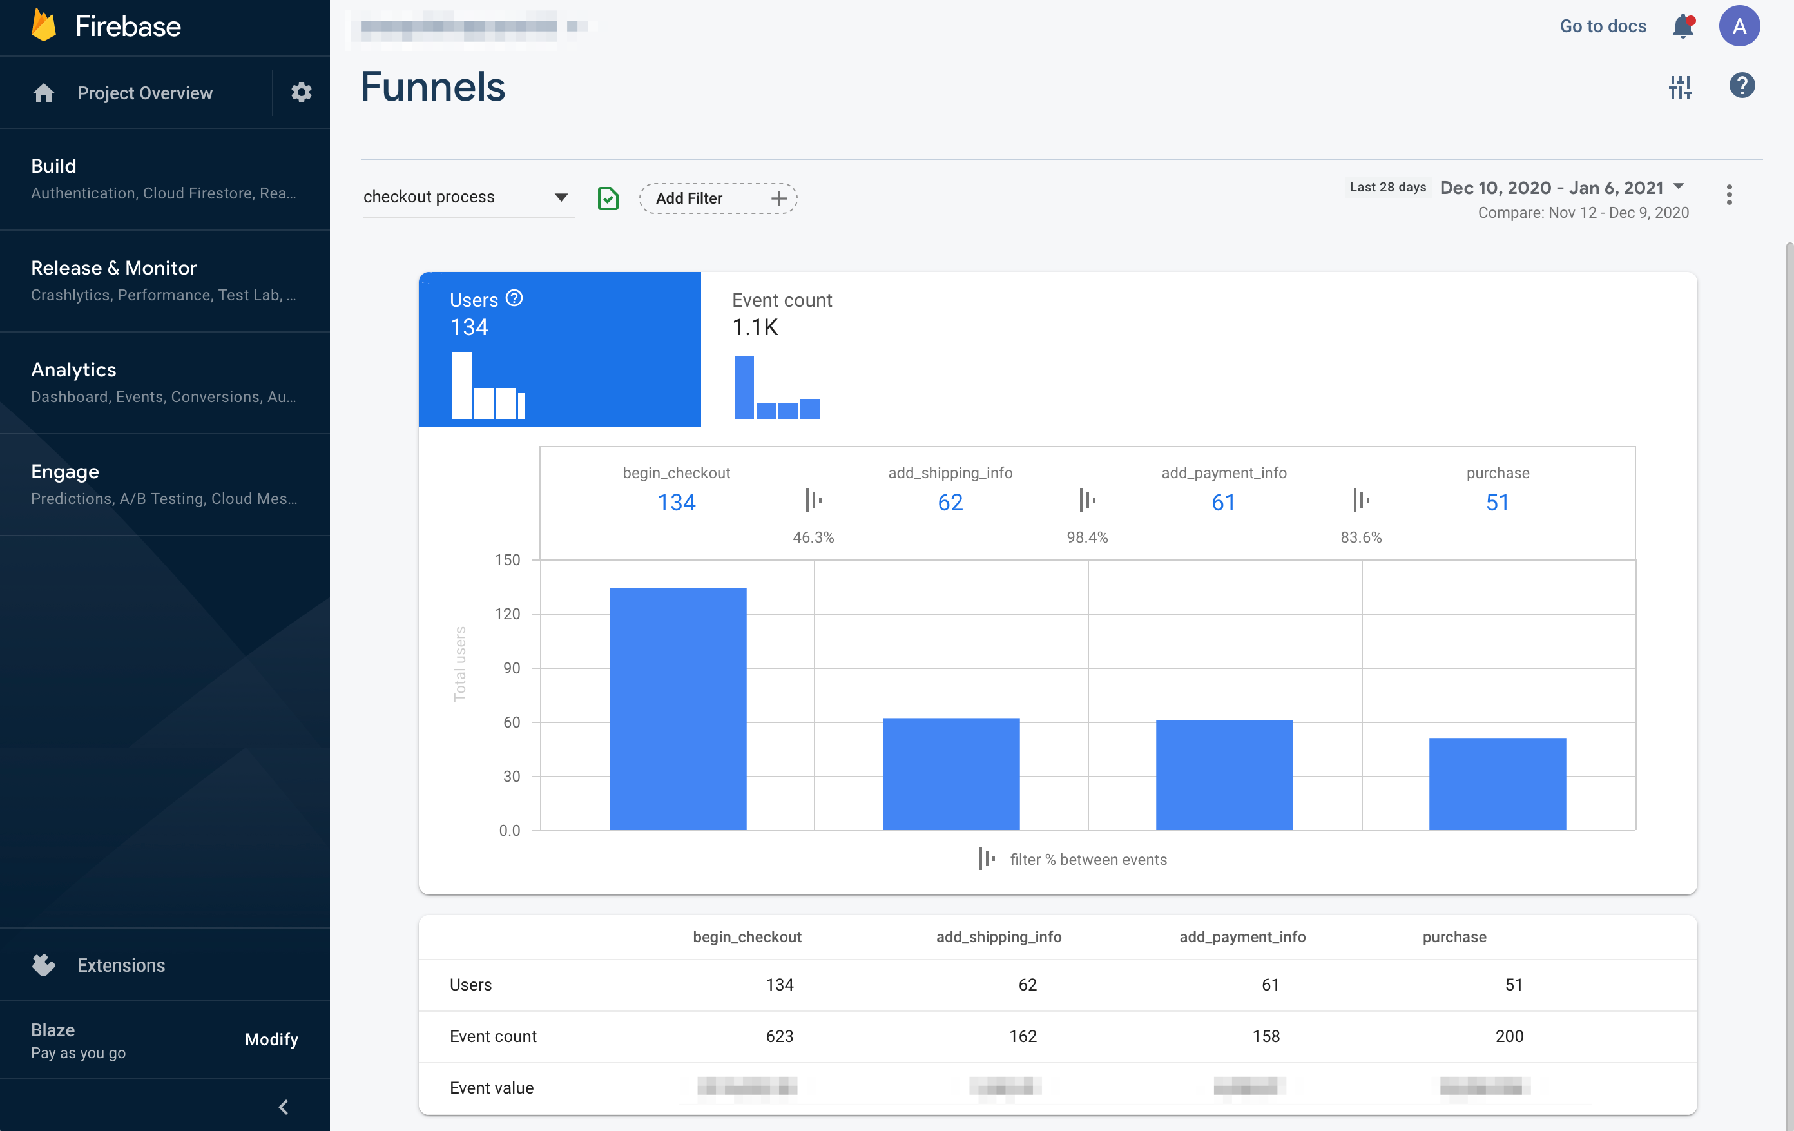Open the help question mark icon
The height and width of the screenshot is (1131, 1794).
[x=1741, y=86]
